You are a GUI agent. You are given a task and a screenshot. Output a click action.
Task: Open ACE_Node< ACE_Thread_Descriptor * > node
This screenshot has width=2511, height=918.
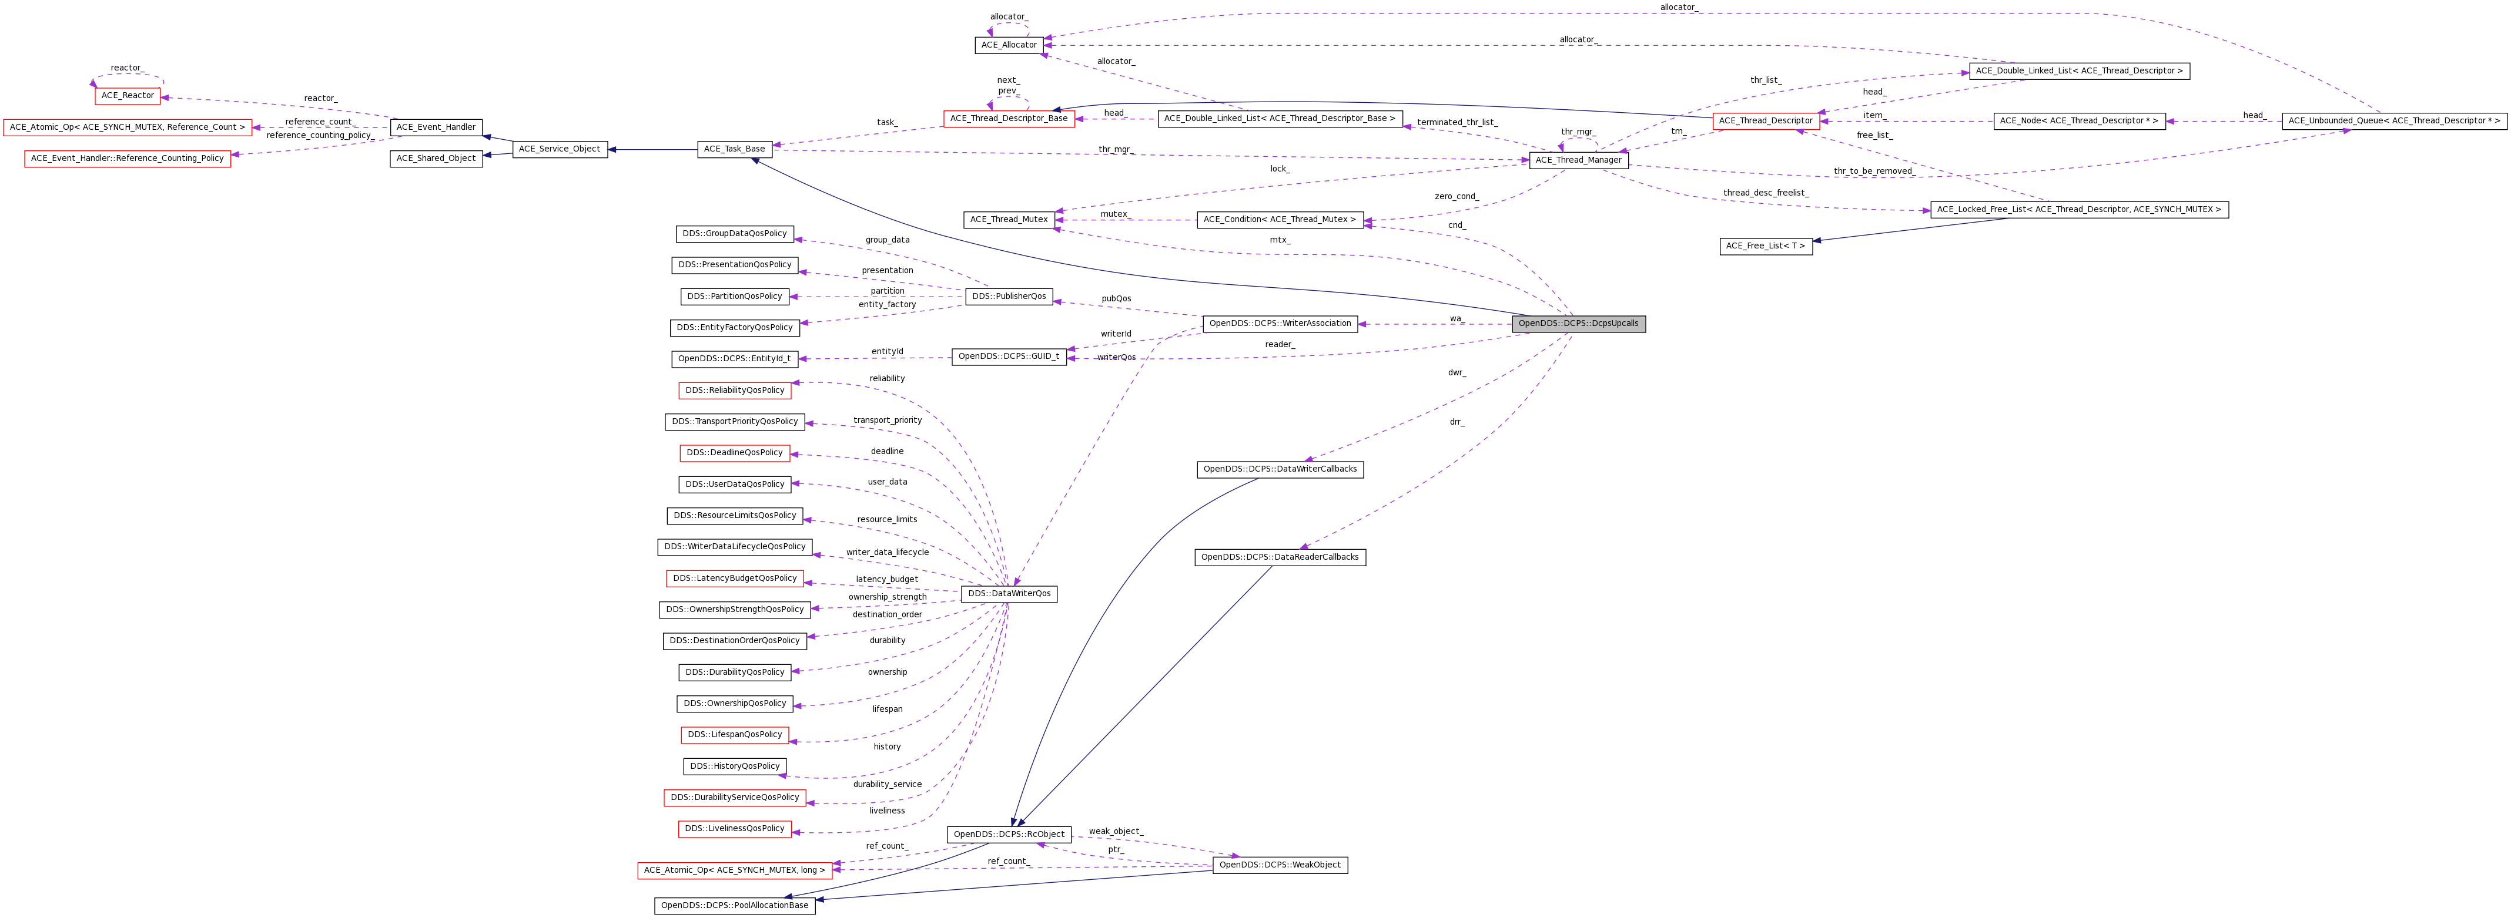click(2079, 121)
